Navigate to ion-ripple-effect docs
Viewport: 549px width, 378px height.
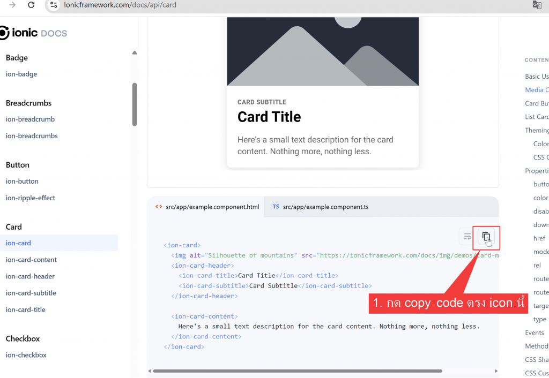tap(31, 198)
